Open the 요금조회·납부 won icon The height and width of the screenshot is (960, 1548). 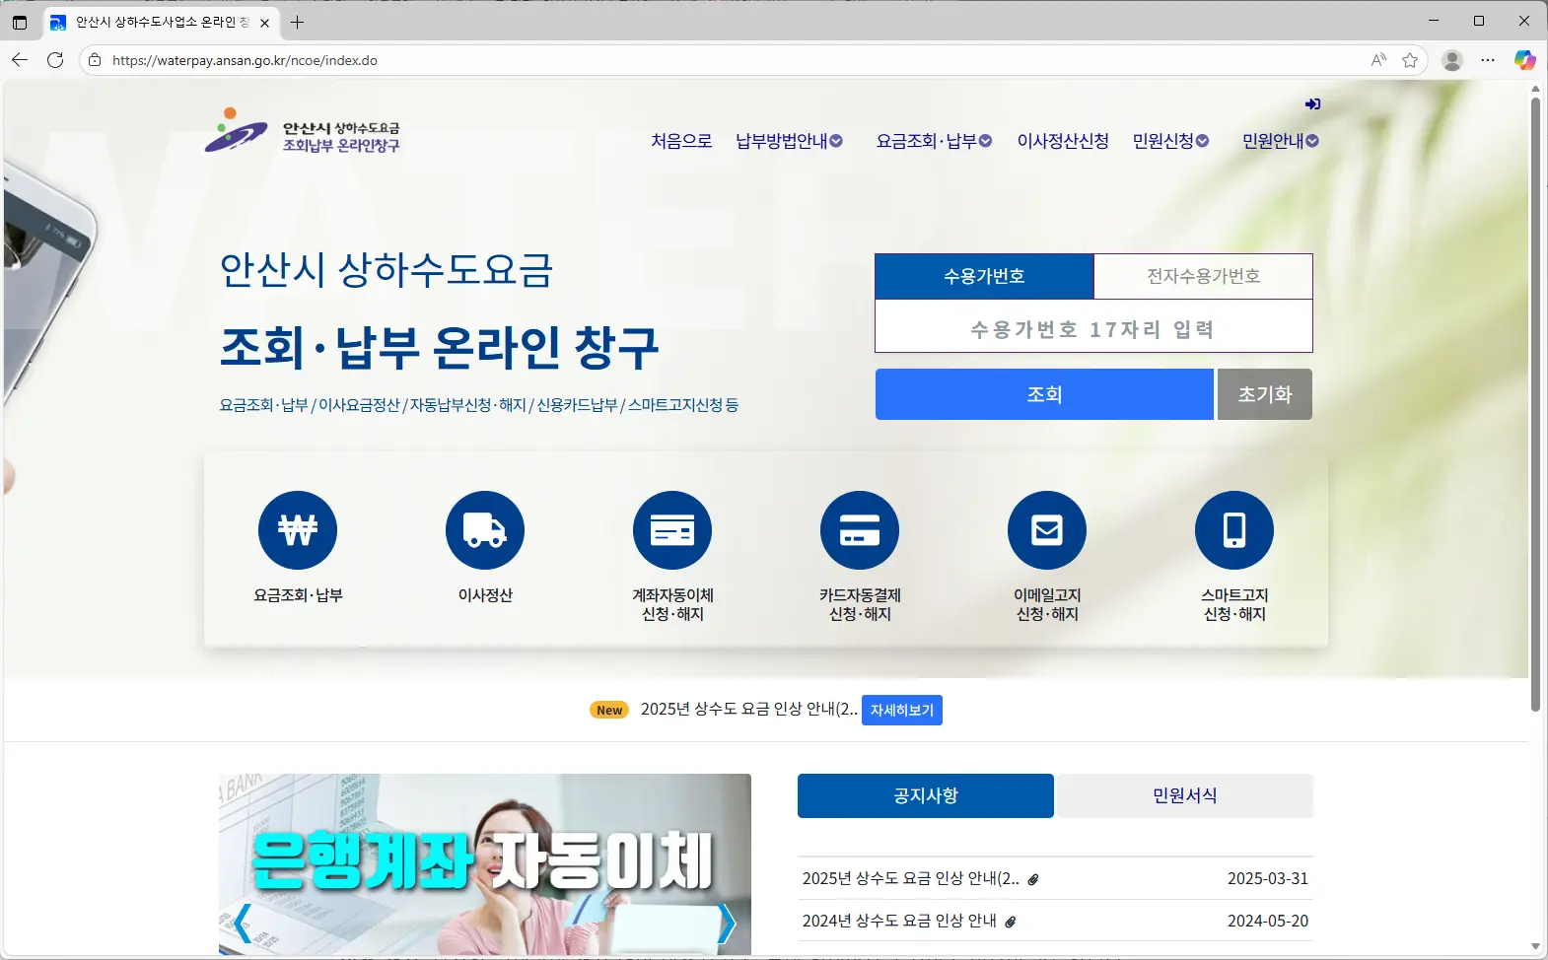[298, 530]
